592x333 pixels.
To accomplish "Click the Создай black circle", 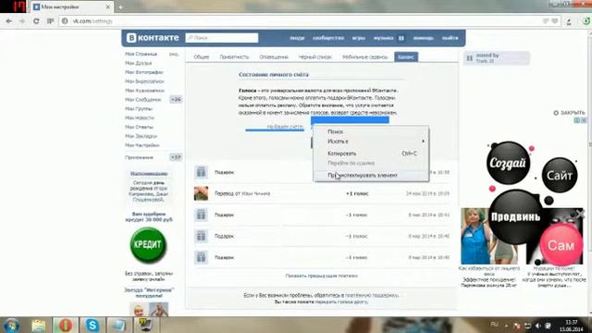I will (508, 163).
